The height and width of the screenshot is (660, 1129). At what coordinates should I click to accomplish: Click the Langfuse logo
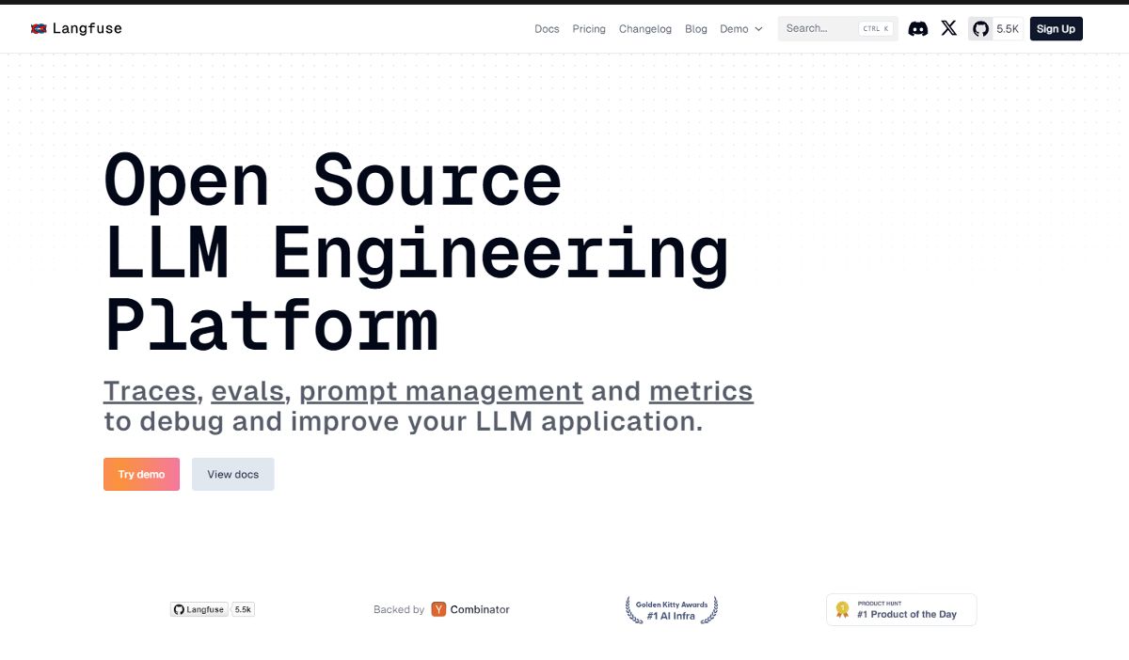click(x=75, y=28)
